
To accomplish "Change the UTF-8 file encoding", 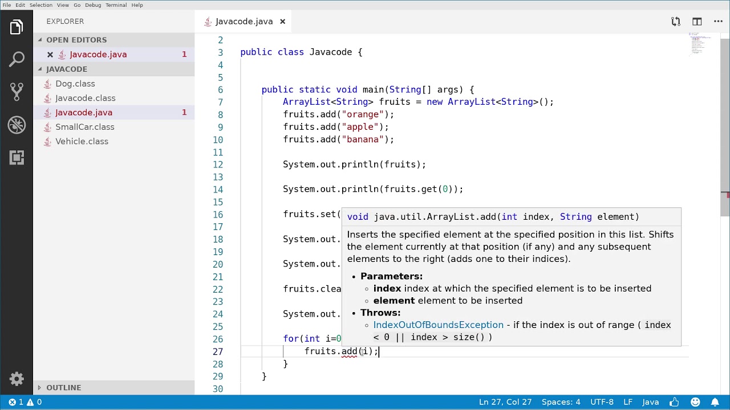I will [x=602, y=402].
